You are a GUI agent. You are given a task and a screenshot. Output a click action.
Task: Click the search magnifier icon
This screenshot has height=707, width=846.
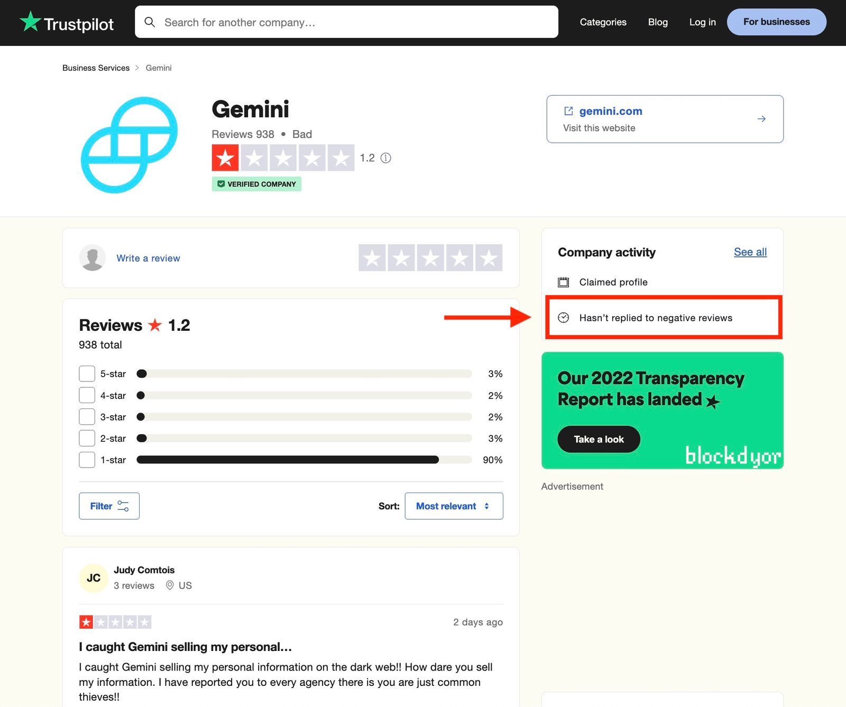tap(150, 22)
